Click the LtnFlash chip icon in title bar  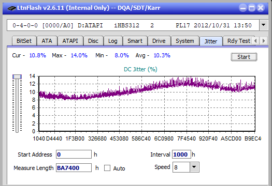point(12,8)
